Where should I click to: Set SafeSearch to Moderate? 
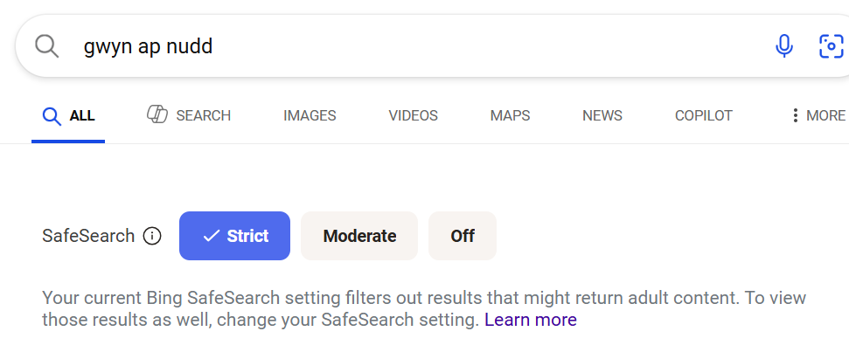coord(359,236)
